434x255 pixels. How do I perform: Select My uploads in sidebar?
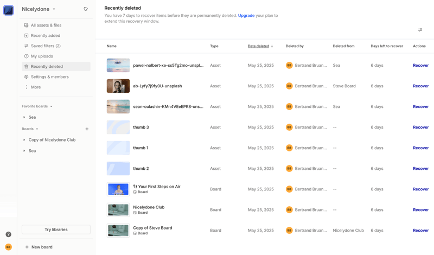42,56
